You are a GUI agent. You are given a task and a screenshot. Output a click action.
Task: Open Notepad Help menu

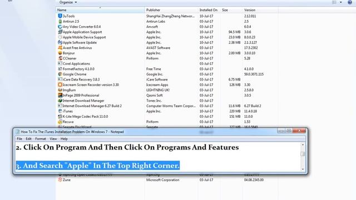[x=64, y=139]
